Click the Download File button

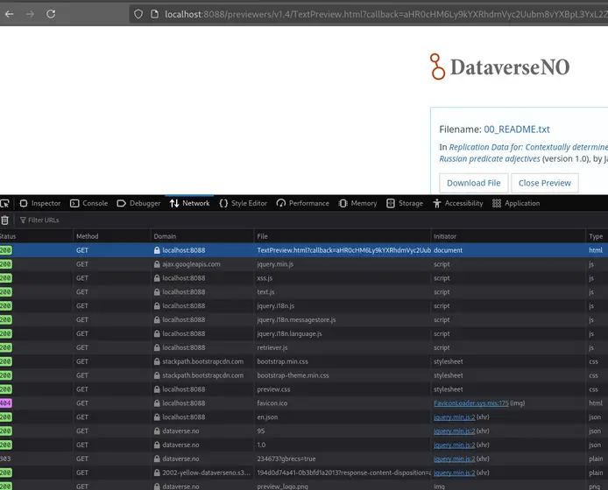(473, 183)
